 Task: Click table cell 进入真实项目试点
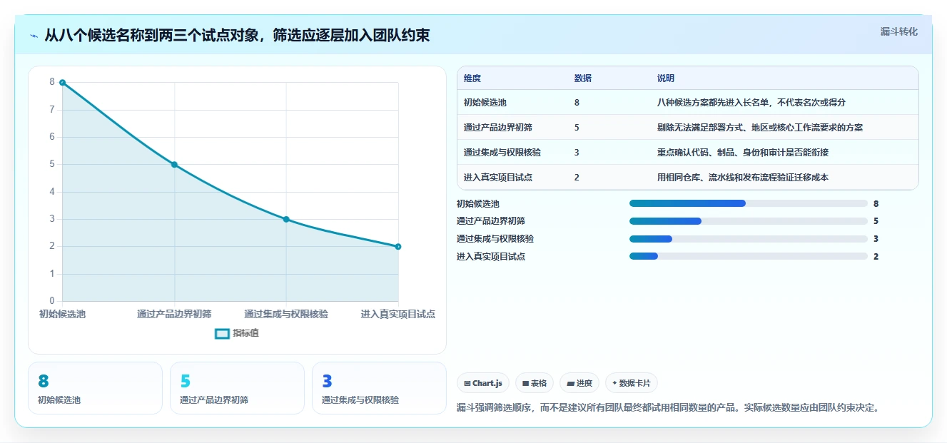click(498, 178)
